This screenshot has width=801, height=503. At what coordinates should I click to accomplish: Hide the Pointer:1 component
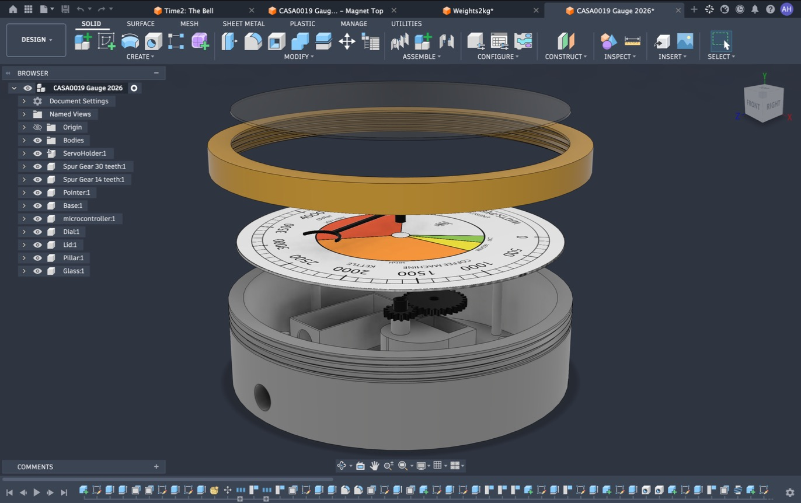(37, 193)
